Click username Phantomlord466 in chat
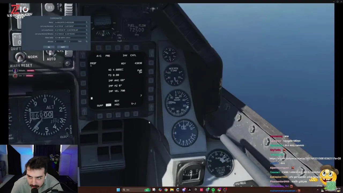This screenshot has height=193, width=343. (x=279, y=181)
